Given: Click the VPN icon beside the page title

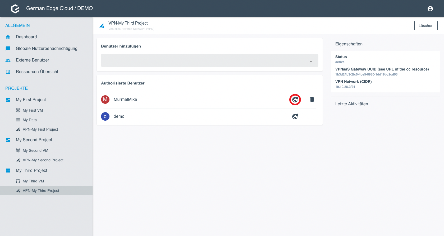Looking at the screenshot, I should point(102,26).
